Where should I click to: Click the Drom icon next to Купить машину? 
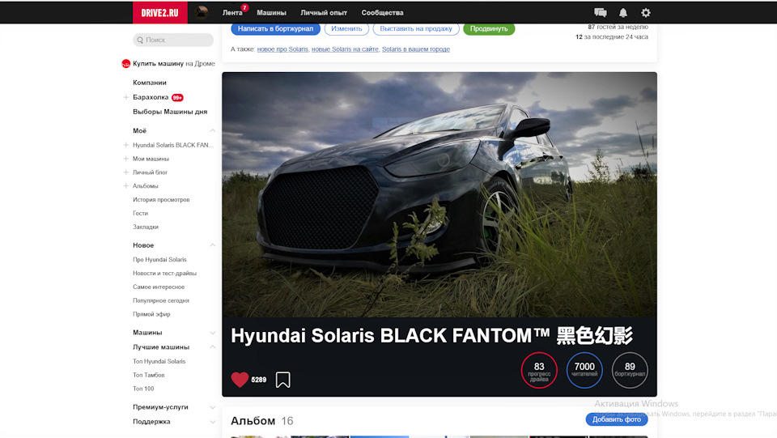point(126,63)
